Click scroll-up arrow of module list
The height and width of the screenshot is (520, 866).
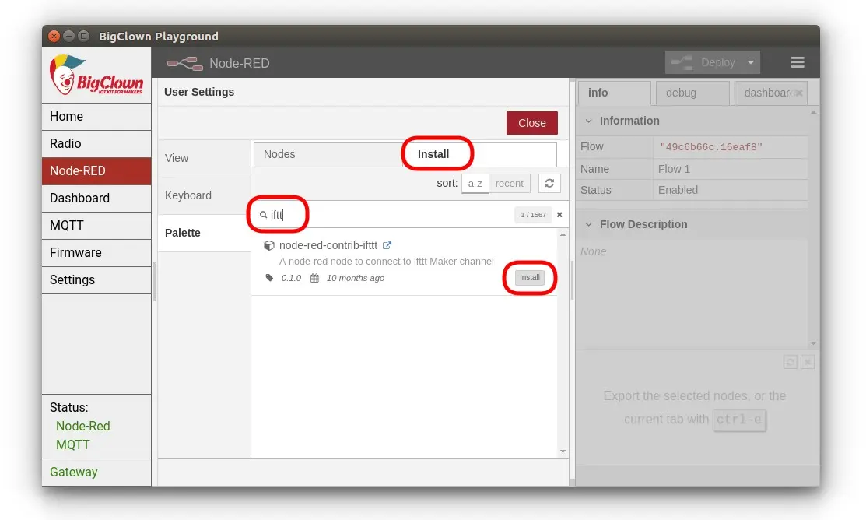point(563,235)
